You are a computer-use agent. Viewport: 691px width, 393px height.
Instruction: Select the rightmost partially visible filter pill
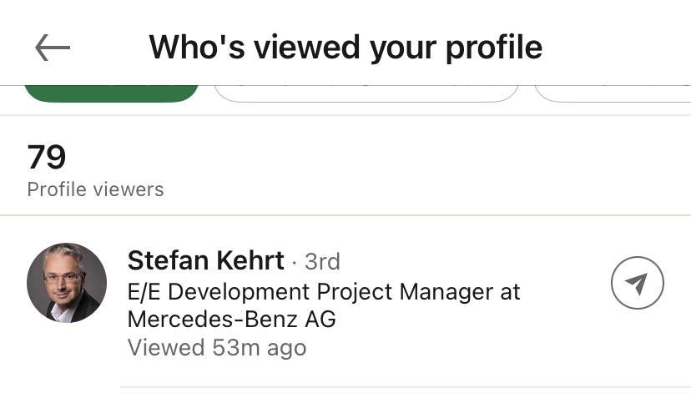[613, 92]
